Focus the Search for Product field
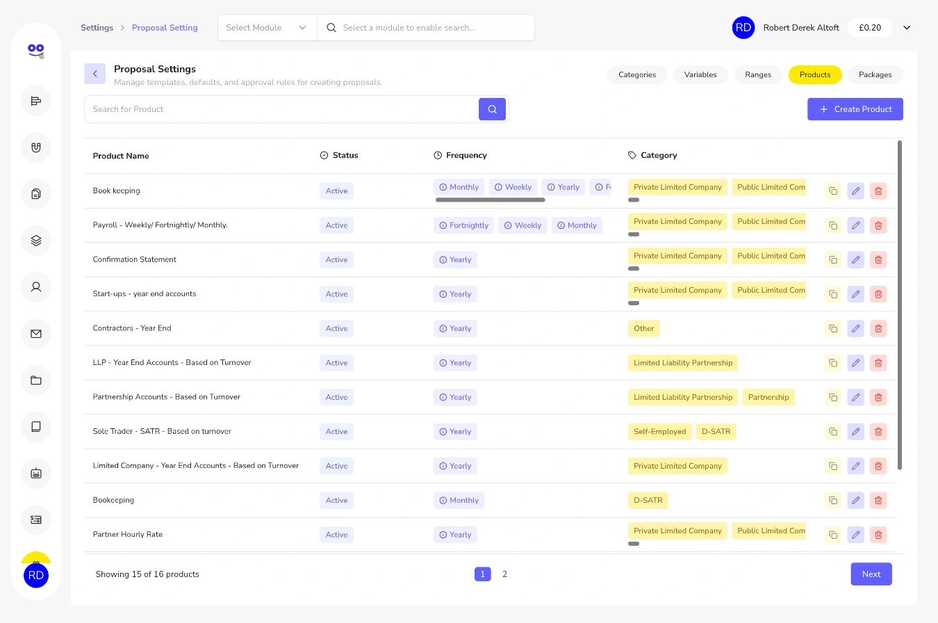This screenshot has width=938, height=623. tap(281, 109)
